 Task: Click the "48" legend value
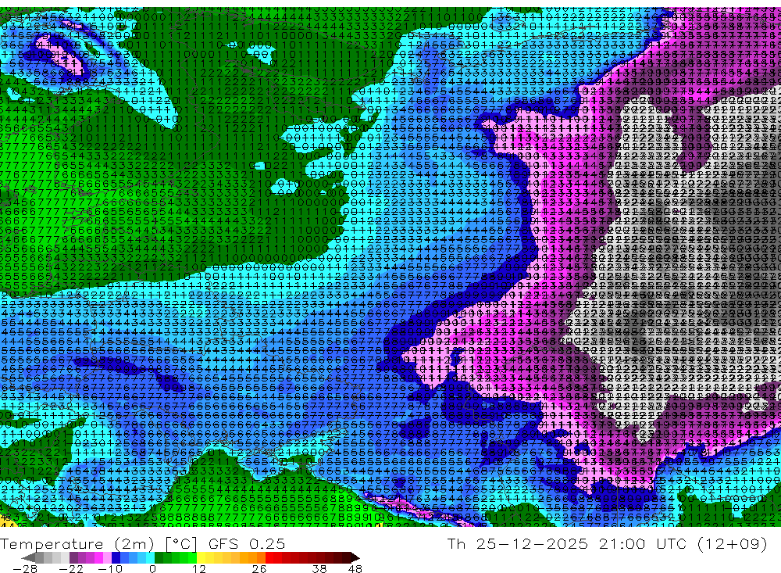click(x=355, y=569)
